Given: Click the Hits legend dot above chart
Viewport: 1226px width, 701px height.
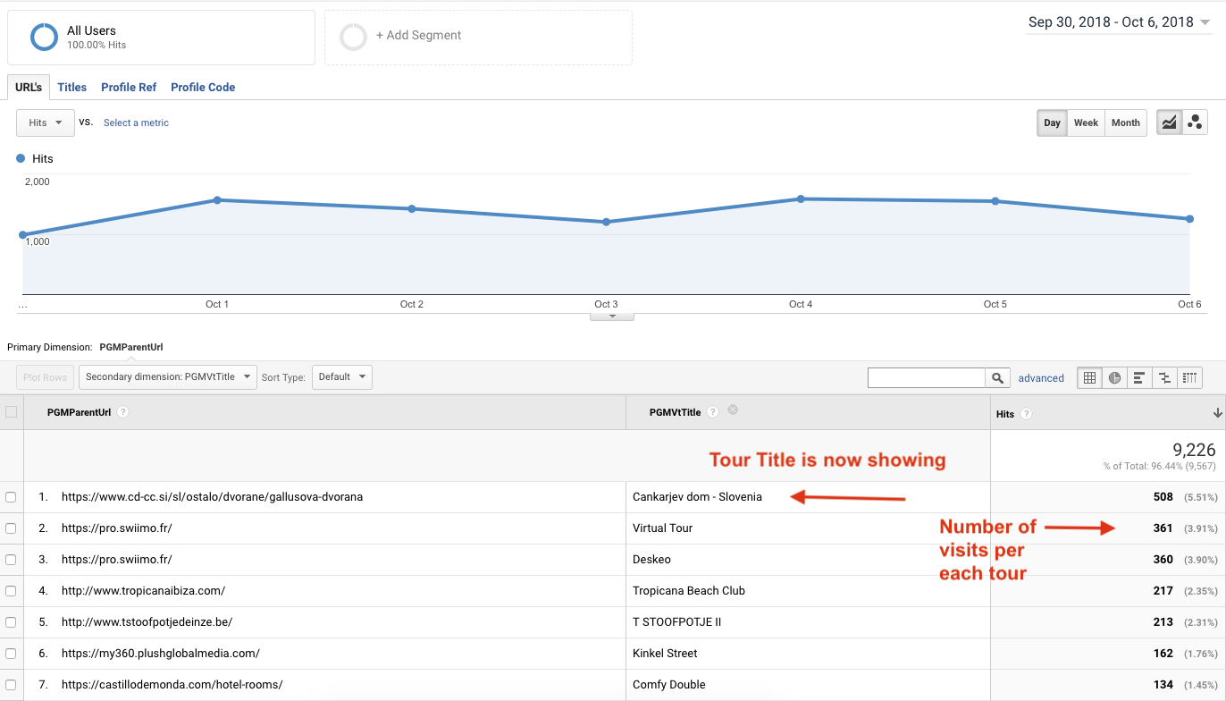Looking at the screenshot, I should point(21,158).
